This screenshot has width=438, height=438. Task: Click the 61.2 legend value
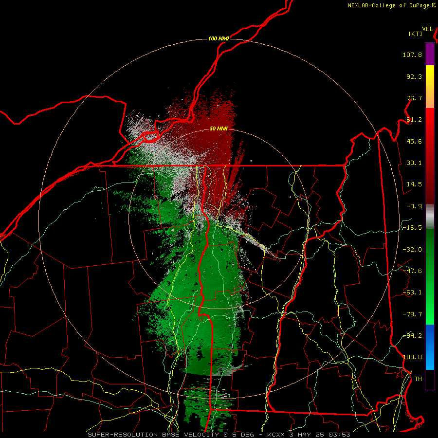[414, 120]
